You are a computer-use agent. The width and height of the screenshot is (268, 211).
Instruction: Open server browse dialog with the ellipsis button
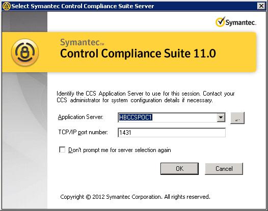pyautogui.click(x=237, y=118)
